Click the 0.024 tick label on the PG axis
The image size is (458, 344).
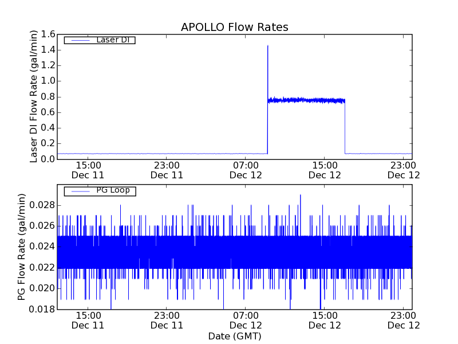(x=42, y=247)
